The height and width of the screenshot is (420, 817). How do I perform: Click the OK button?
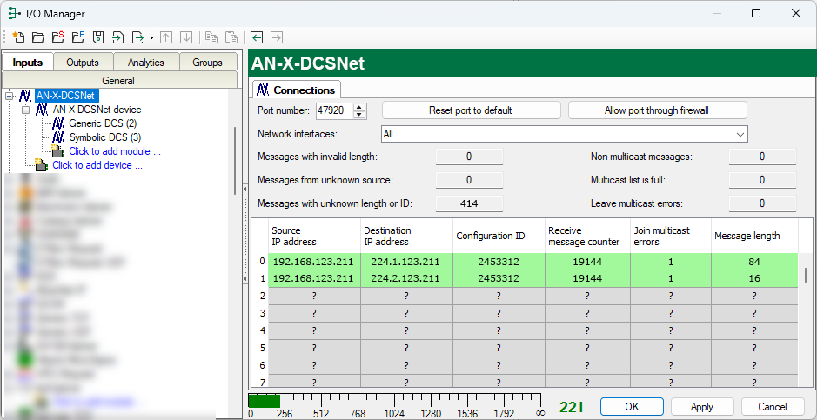click(x=632, y=407)
